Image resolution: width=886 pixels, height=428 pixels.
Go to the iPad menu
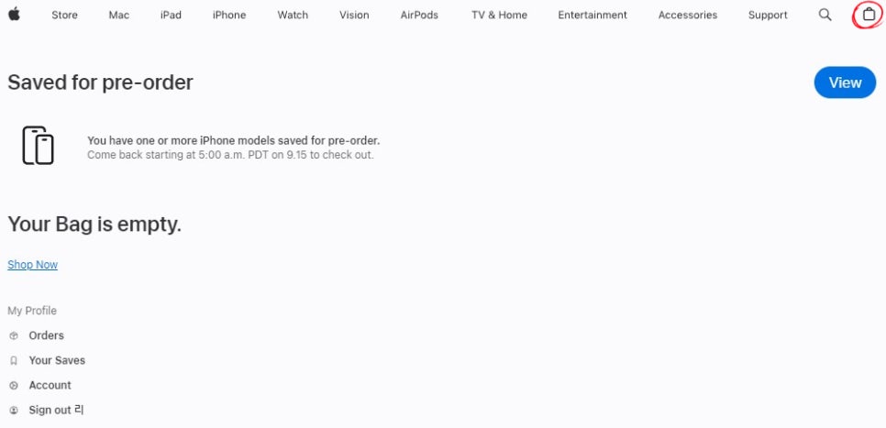(171, 15)
